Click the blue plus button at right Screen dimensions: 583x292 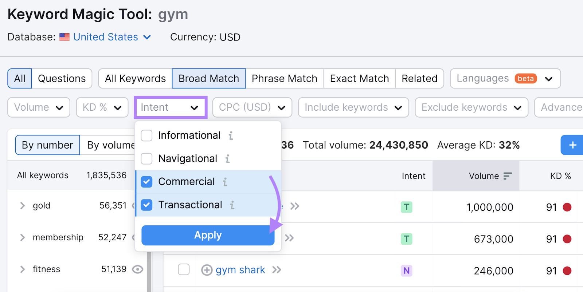click(572, 145)
